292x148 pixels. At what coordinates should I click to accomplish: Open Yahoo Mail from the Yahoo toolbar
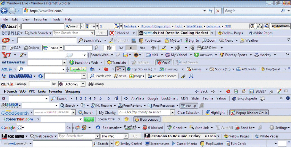152,55
